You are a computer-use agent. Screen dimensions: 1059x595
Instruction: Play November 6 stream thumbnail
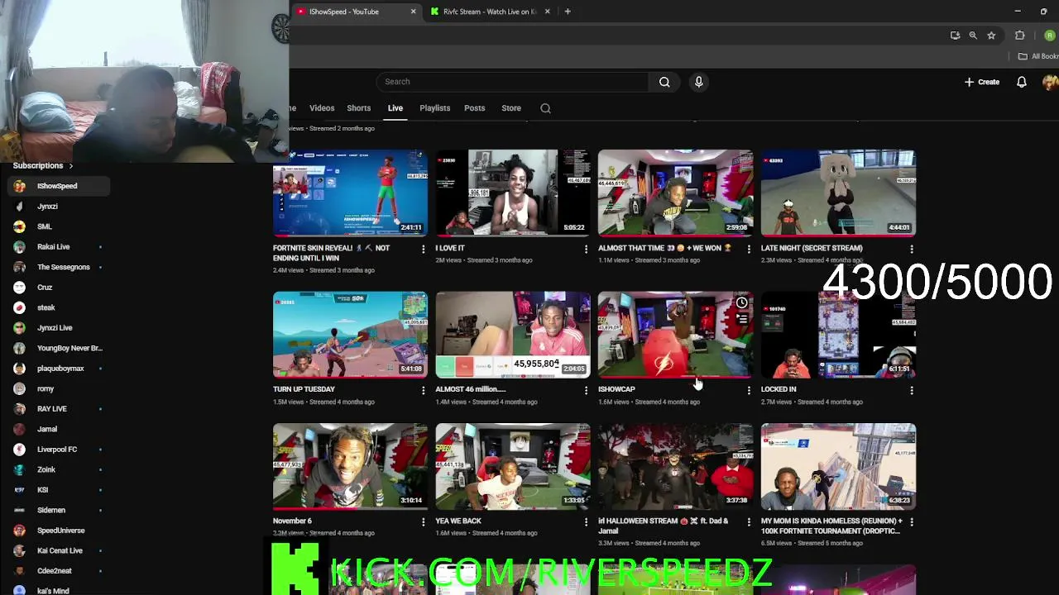350,467
